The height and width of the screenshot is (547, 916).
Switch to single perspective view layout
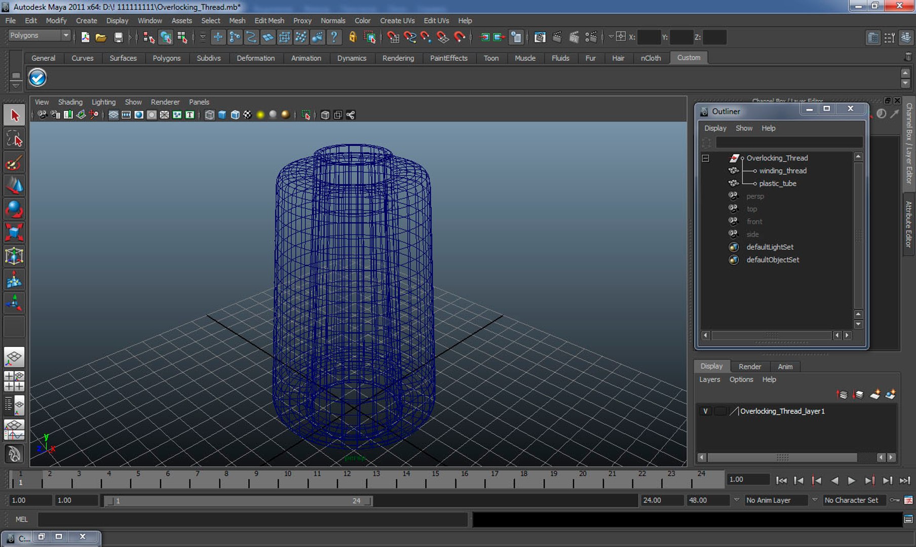(x=14, y=357)
